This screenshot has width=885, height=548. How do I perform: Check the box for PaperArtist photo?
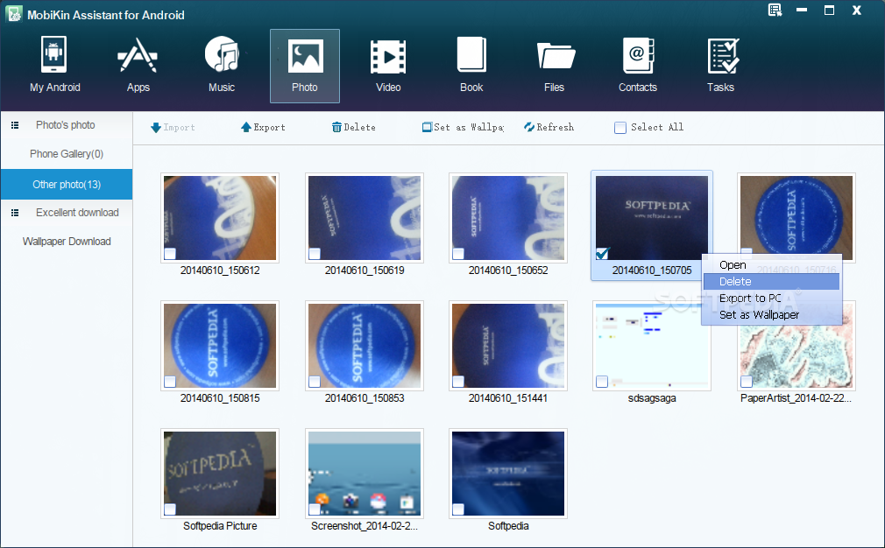pyautogui.click(x=747, y=382)
